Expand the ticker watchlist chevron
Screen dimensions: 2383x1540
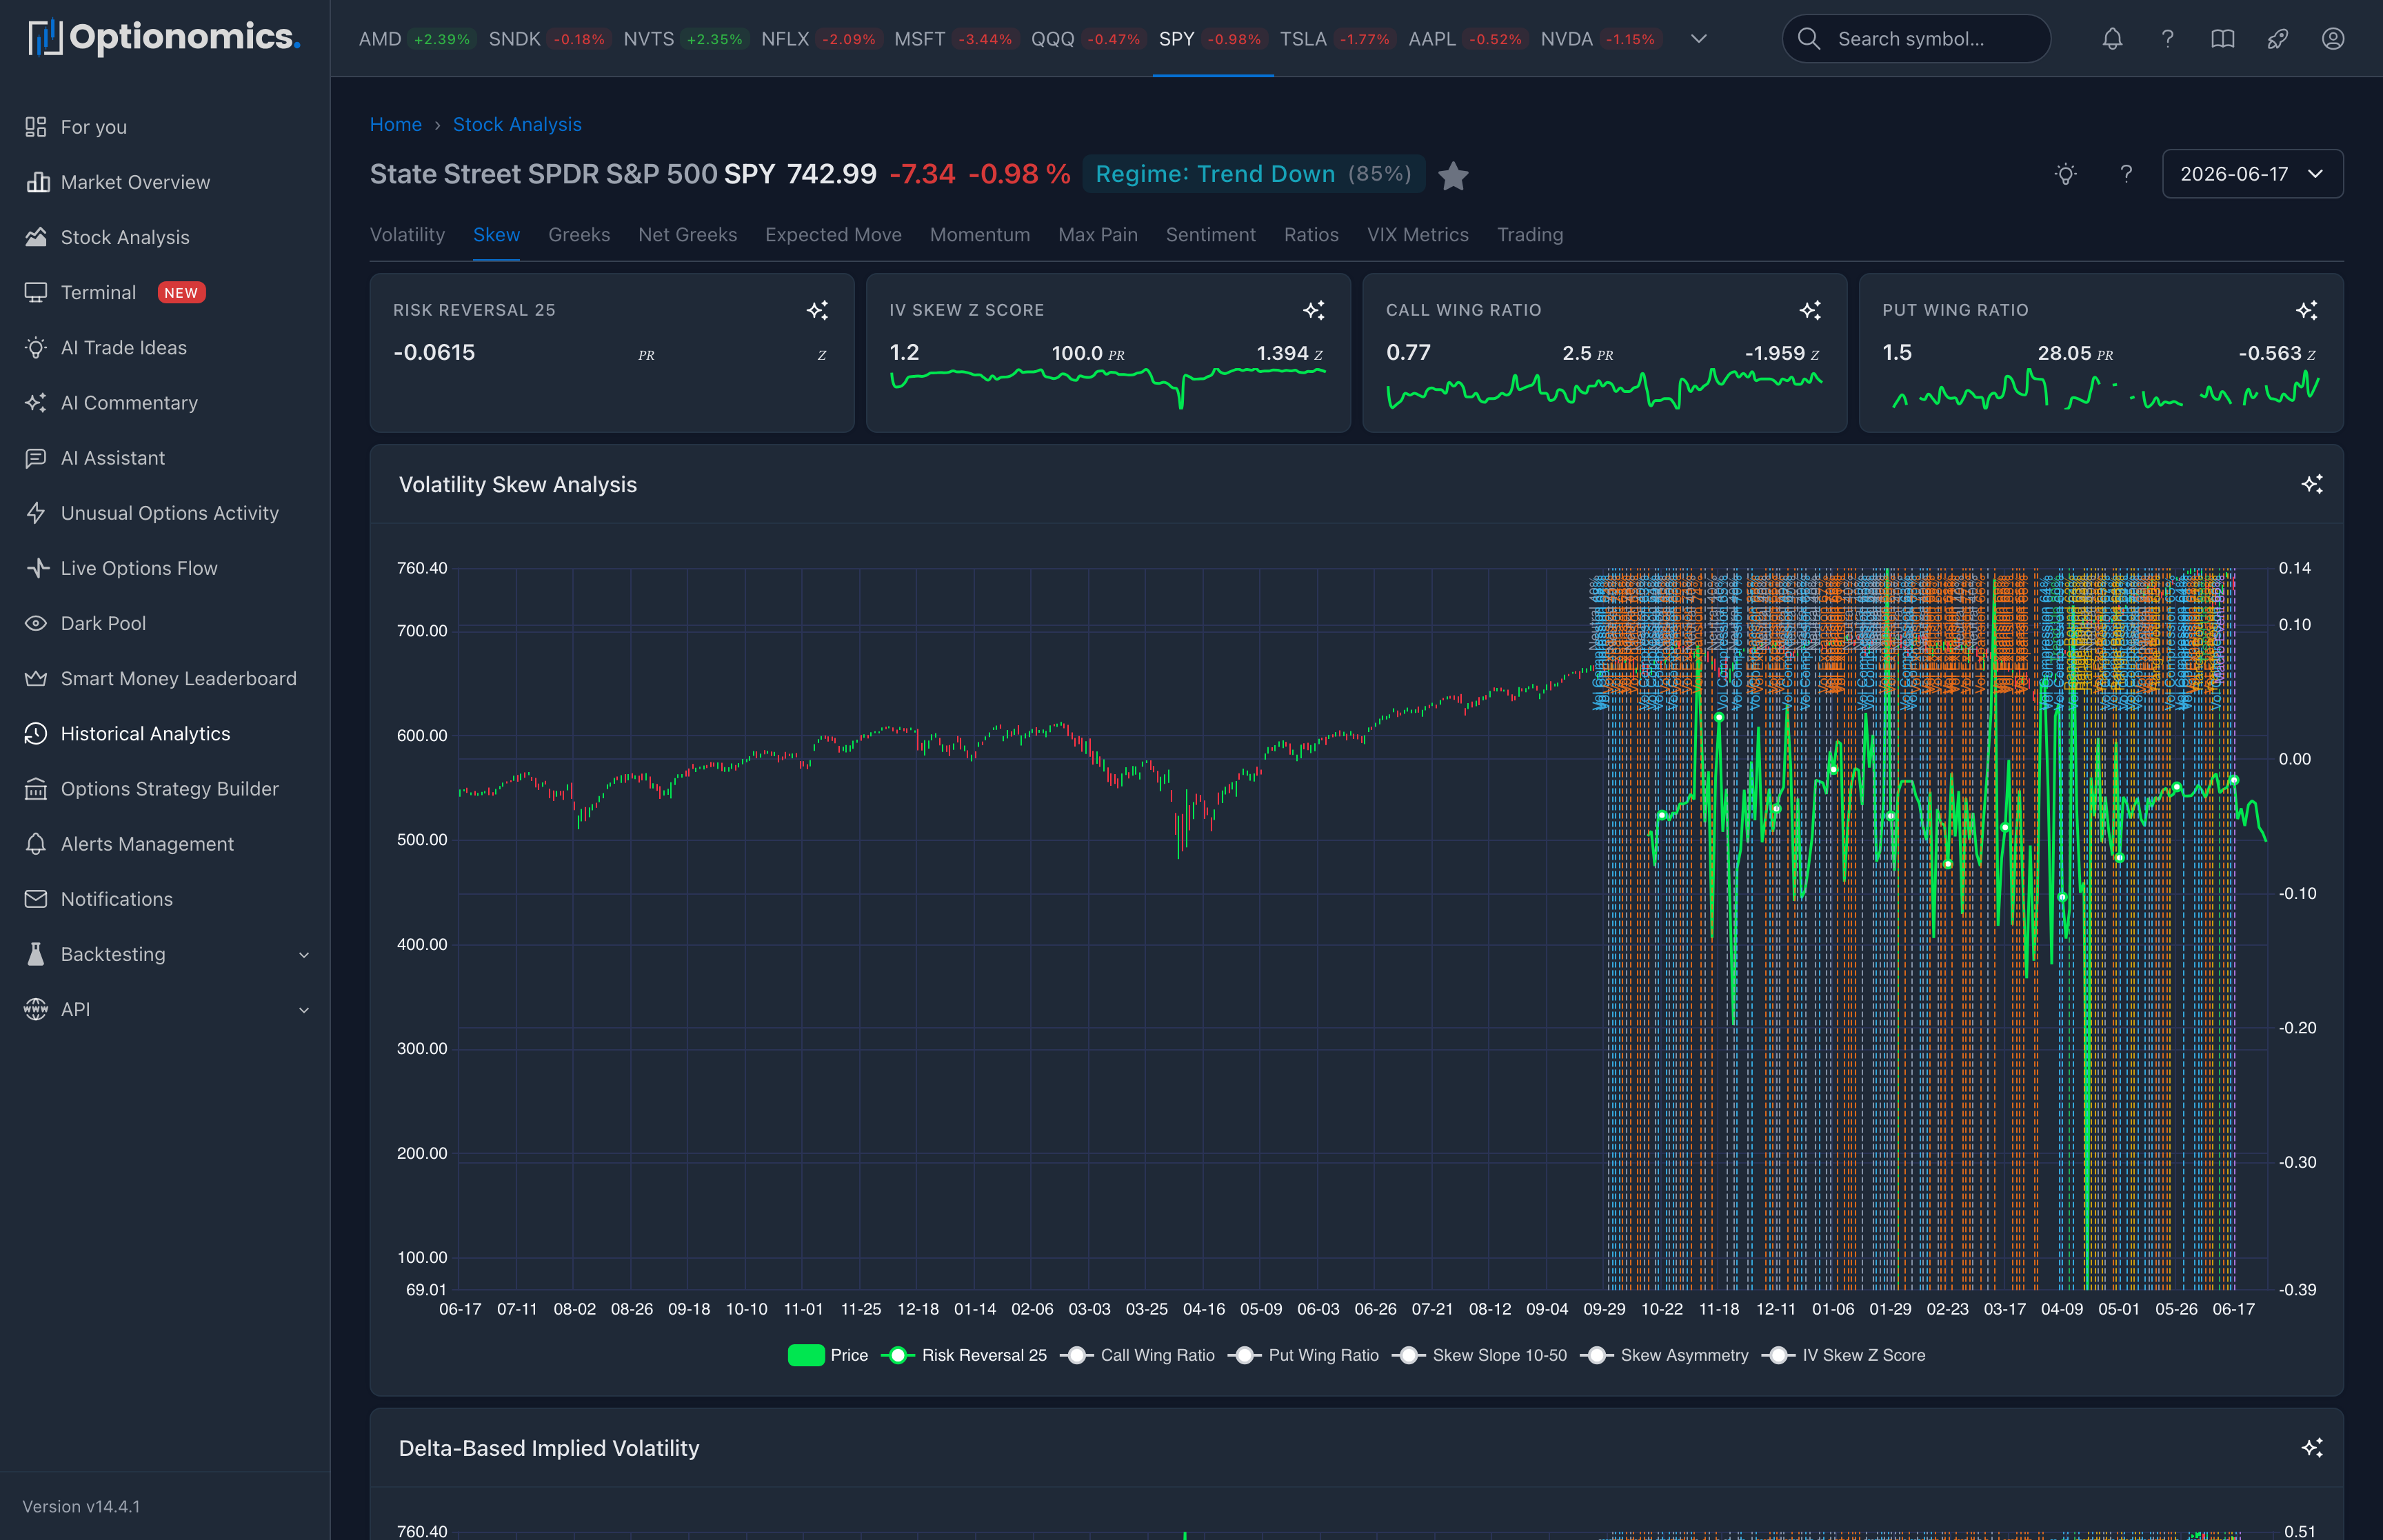pos(1698,39)
